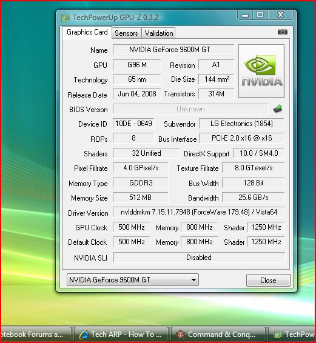Maximize the GPU-Z window

pos(260,15)
